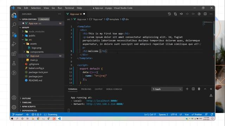Open the File menu
Screen dimensions: 225x126
19,8
